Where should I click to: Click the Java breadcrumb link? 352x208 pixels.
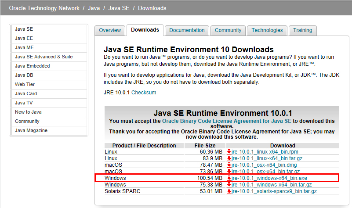(x=94, y=8)
